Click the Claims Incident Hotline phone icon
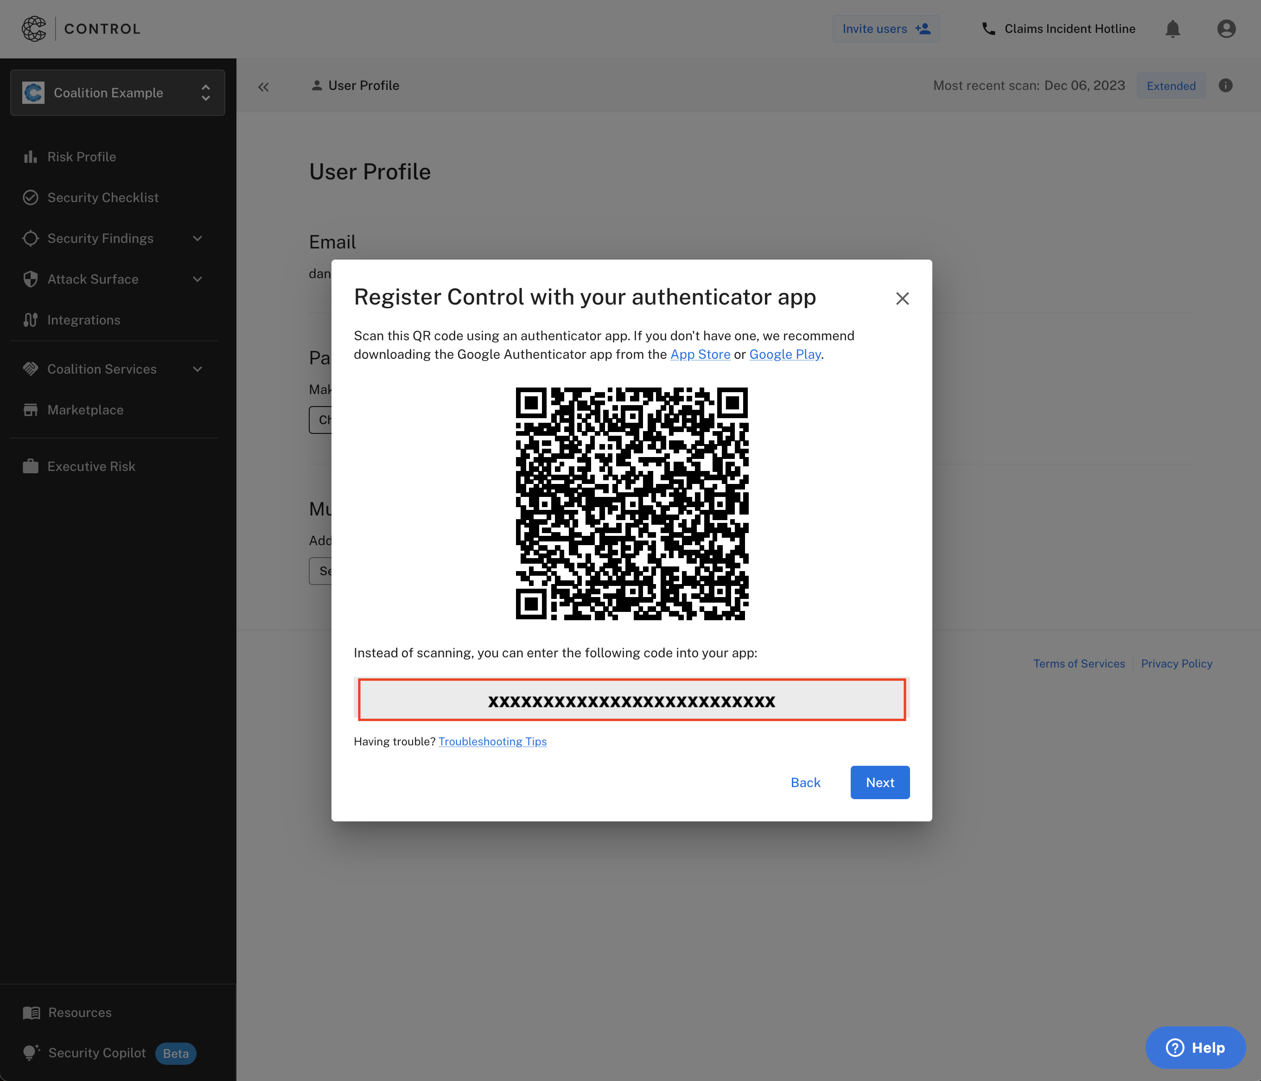The height and width of the screenshot is (1081, 1261). click(x=988, y=29)
